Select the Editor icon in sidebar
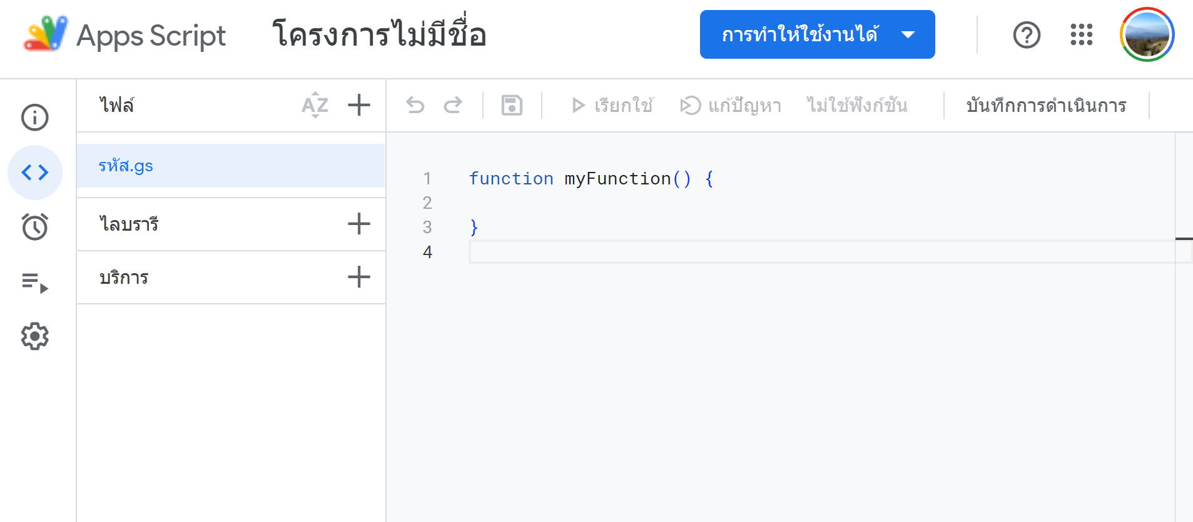 [x=35, y=172]
